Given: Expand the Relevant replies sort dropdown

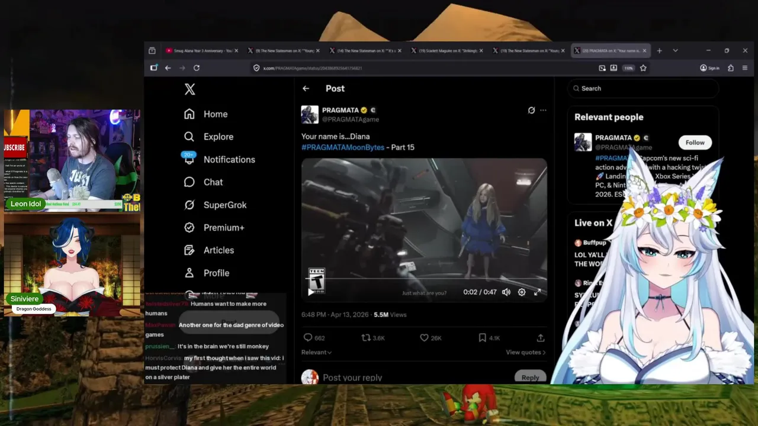Looking at the screenshot, I should [316, 352].
